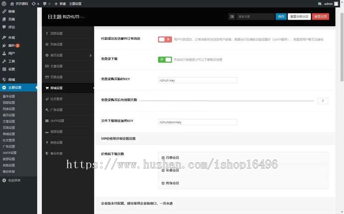Open the updates indicator showing 6
344x214 pixels.
[x=35, y=4]
